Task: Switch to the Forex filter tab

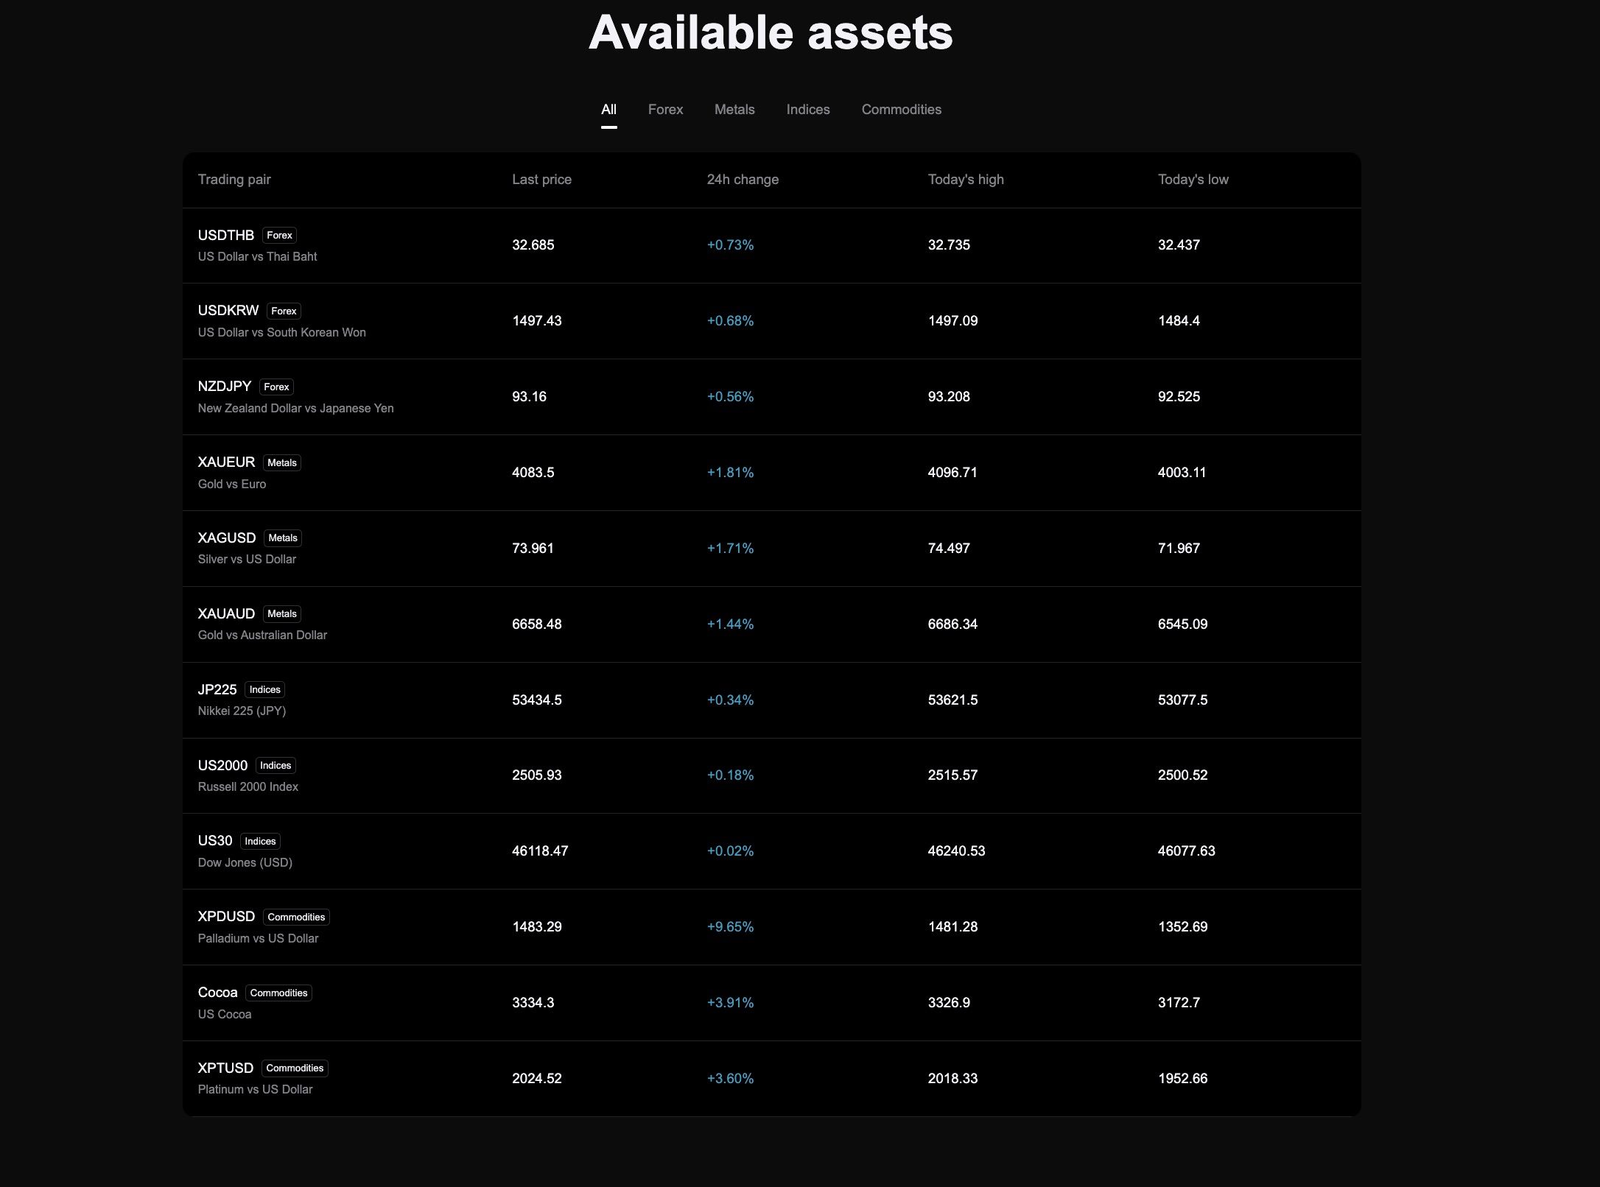Action: click(665, 109)
